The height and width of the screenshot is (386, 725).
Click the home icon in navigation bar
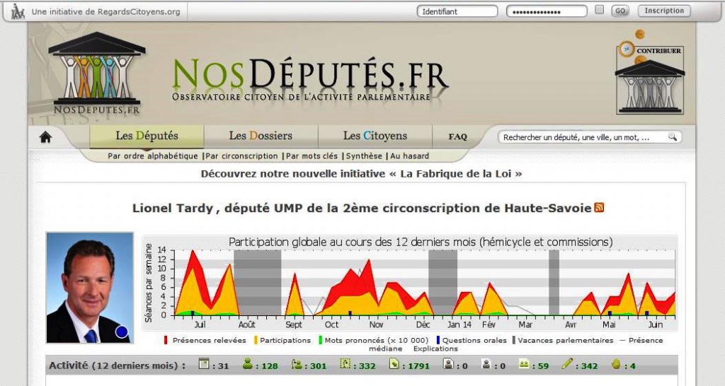click(45, 137)
